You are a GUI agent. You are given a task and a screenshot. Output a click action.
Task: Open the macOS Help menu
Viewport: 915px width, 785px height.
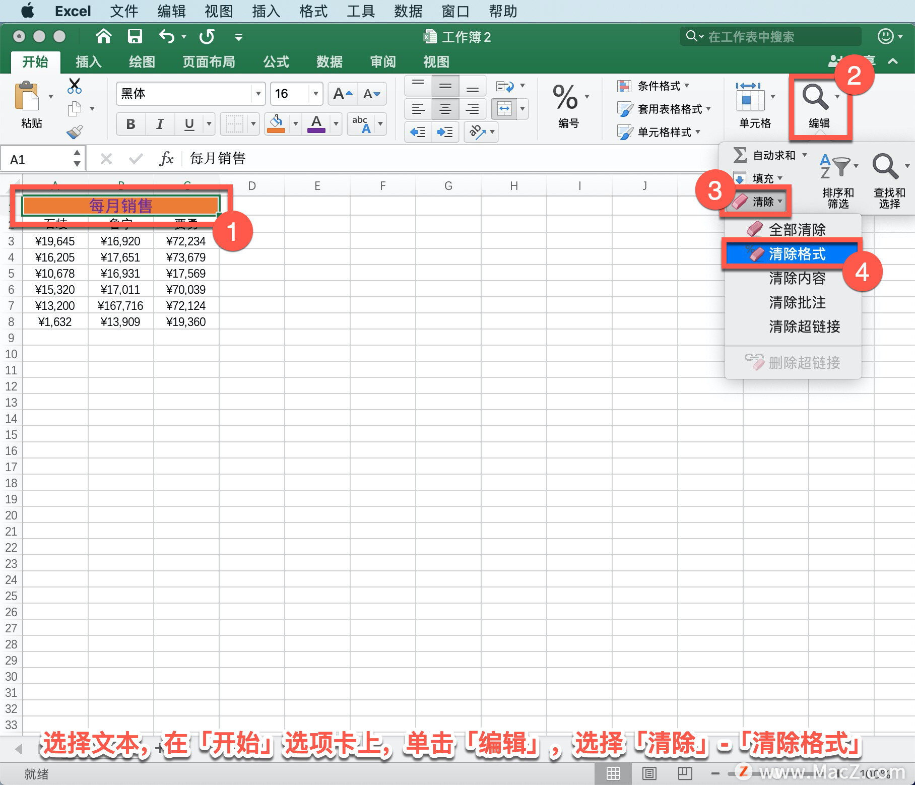tap(503, 11)
